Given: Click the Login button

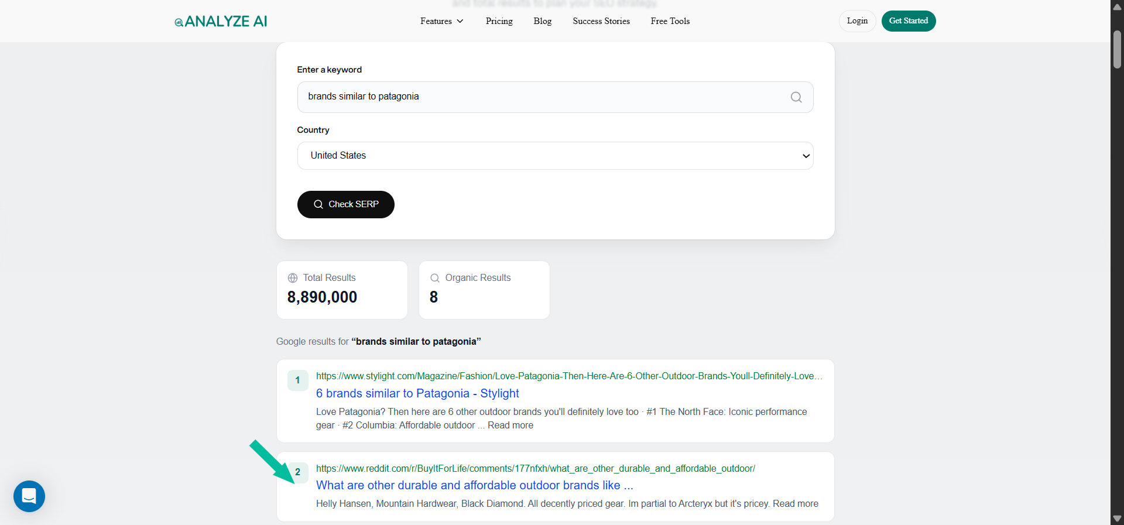Looking at the screenshot, I should point(857,21).
